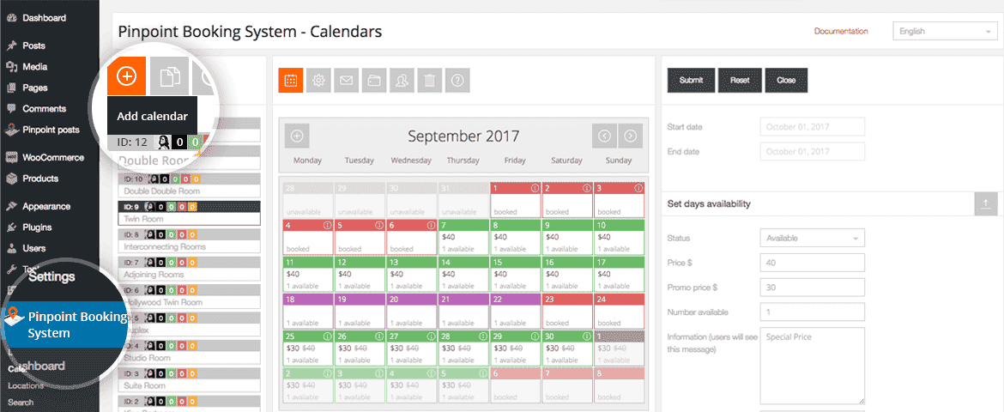Screen dimensions: 1004x412
Task: Select September 10 available day
Action: click(x=620, y=237)
